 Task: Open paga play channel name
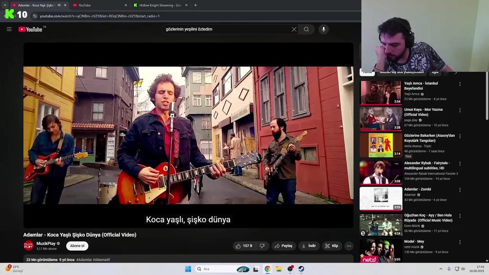(x=411, y=120)
